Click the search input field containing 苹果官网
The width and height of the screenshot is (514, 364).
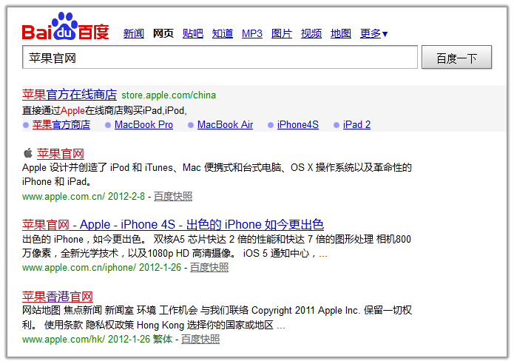220,58
